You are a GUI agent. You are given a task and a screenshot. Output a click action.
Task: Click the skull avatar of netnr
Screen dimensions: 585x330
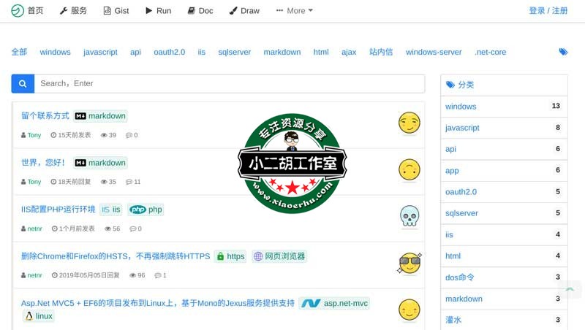point(409,217)
